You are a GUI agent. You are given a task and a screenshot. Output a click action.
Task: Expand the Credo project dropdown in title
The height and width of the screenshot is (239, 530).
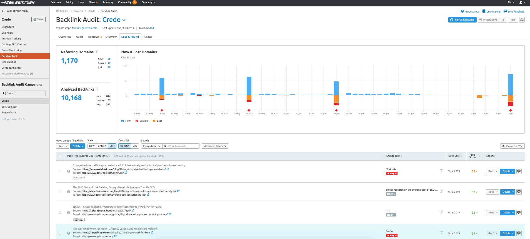tap(124, 20)
